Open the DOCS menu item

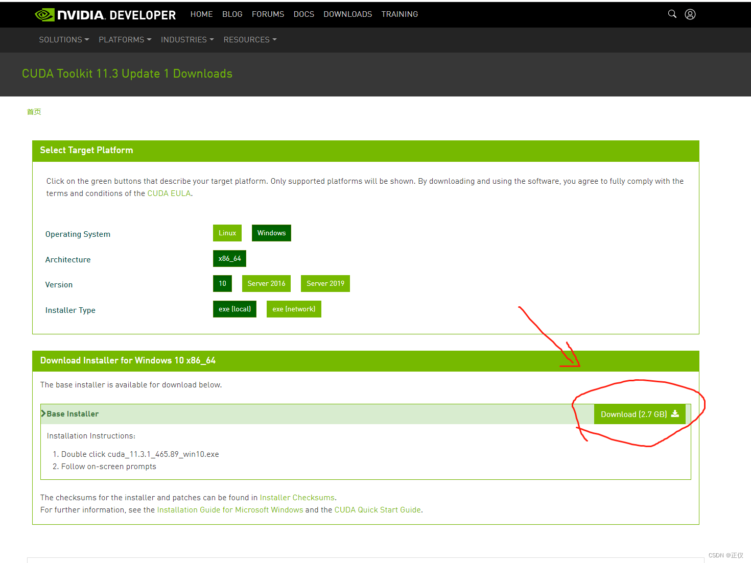[x=304, y=14]
